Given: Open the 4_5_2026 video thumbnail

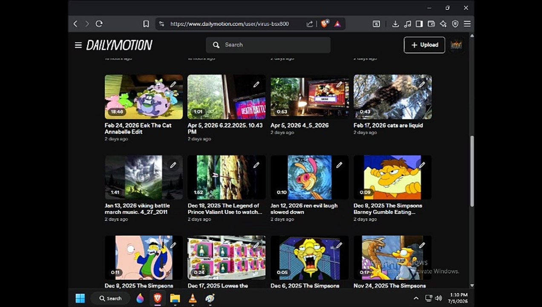Looking at the screenshot, I should tap(310, 97).
